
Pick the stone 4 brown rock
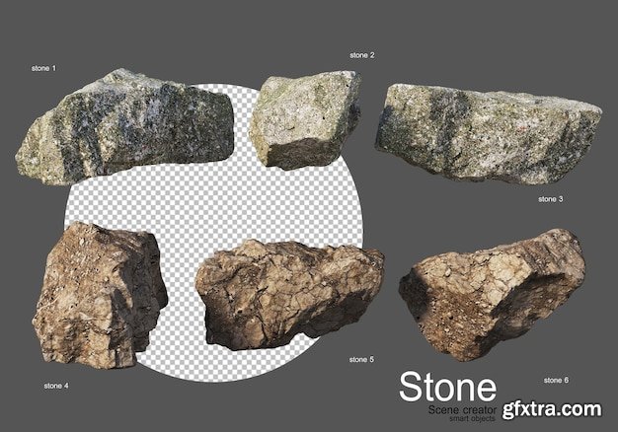click(99, 293)
